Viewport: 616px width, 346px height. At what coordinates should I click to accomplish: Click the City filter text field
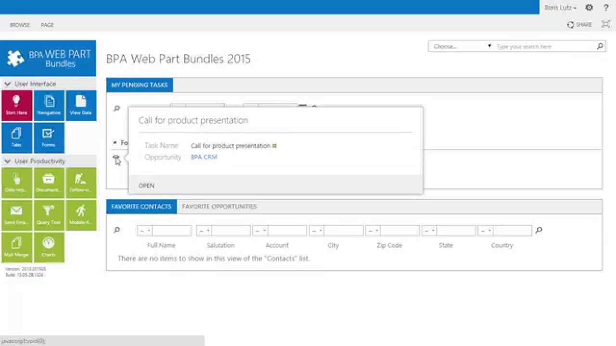(344, 230)
